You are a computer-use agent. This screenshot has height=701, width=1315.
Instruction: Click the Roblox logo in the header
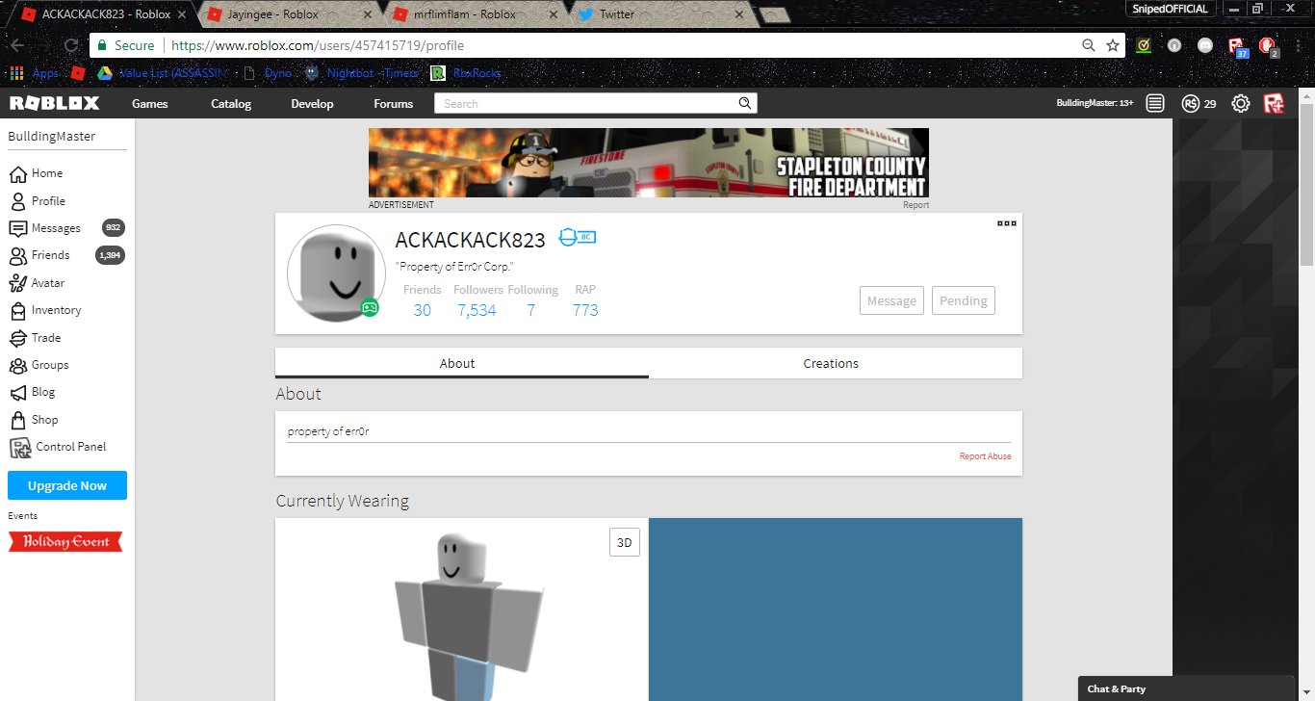pyautogui.click(x=54, y=103)
